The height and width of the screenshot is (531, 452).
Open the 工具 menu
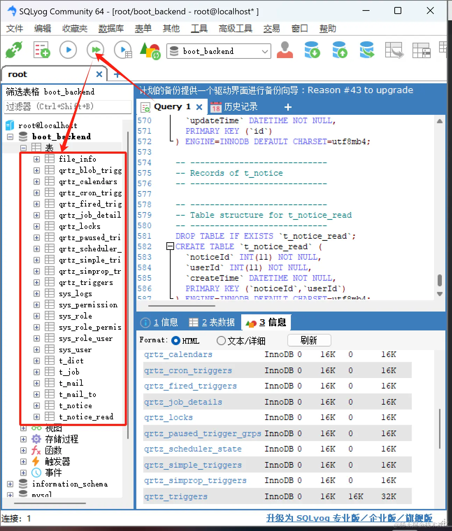tap(199, 29)
